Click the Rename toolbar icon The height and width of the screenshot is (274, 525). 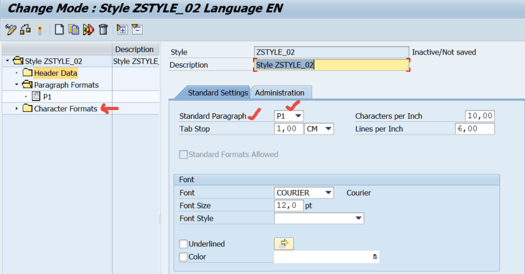tap(88, 29)
